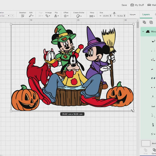Click the Save button

(124, 5)
